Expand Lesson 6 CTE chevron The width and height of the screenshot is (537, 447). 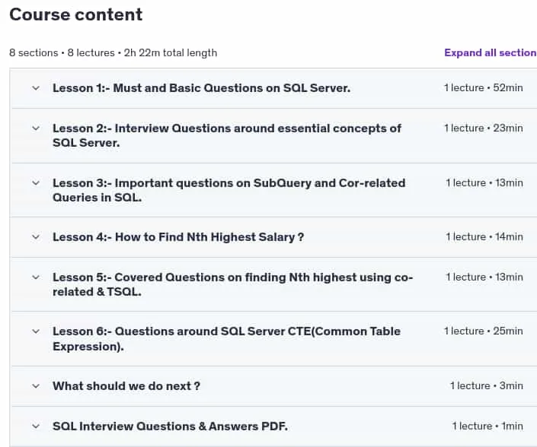(36, 331)
